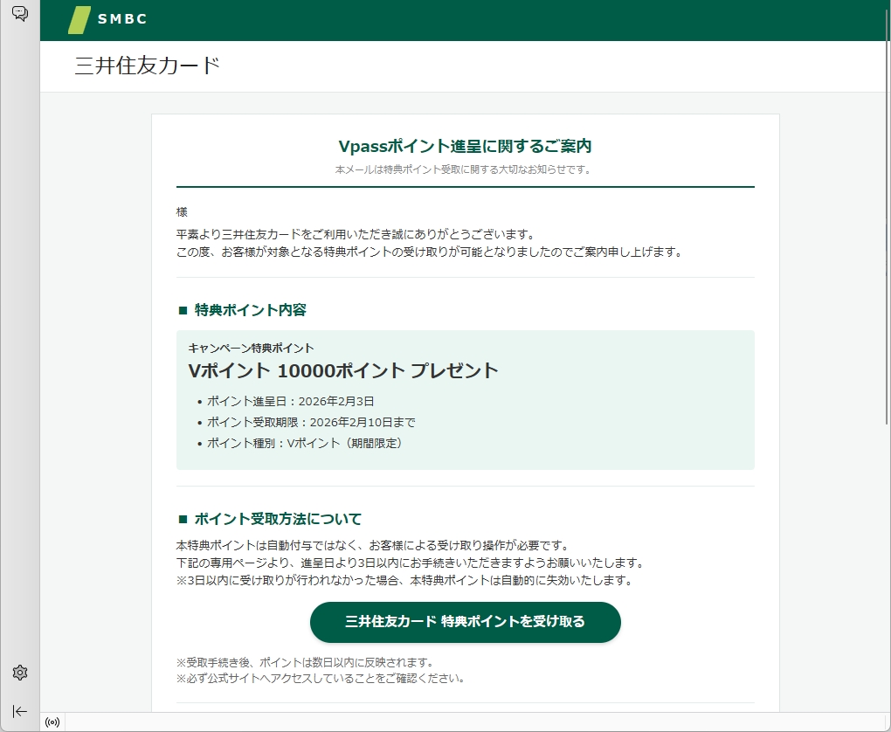The image size is (891, 732).
Task: Click the Vポイント 10000ポイント プレゼント text
Action: pos(342,370)
